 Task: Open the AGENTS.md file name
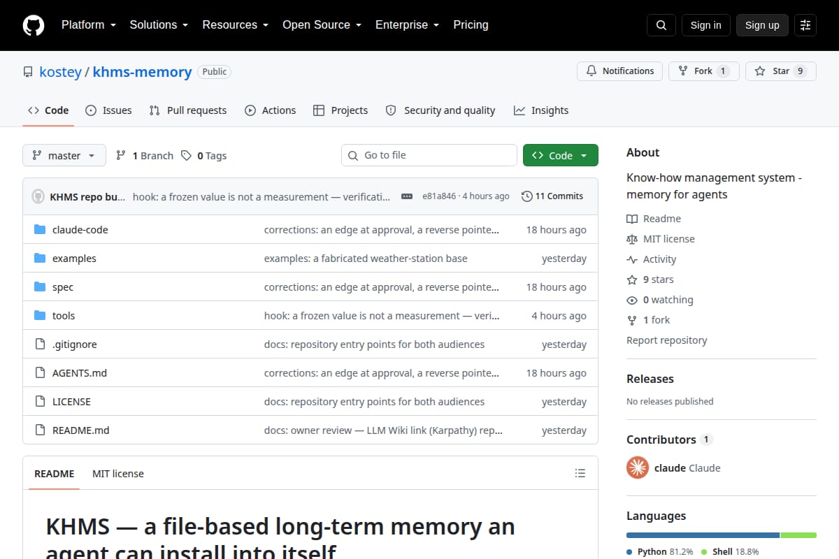pyautogui.click(x=80, y=373)
